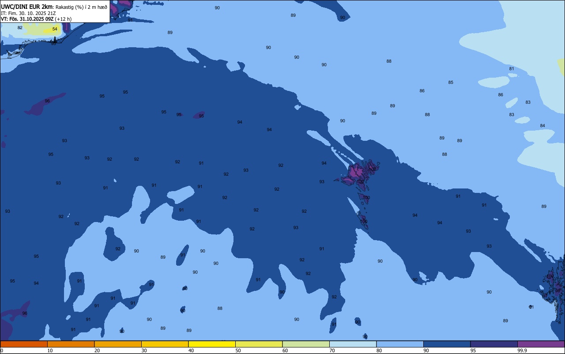This screenshot has height=354, width=565.
Task: Pick the 50–60 yellow-green legend segment
Action: point(259,344)
